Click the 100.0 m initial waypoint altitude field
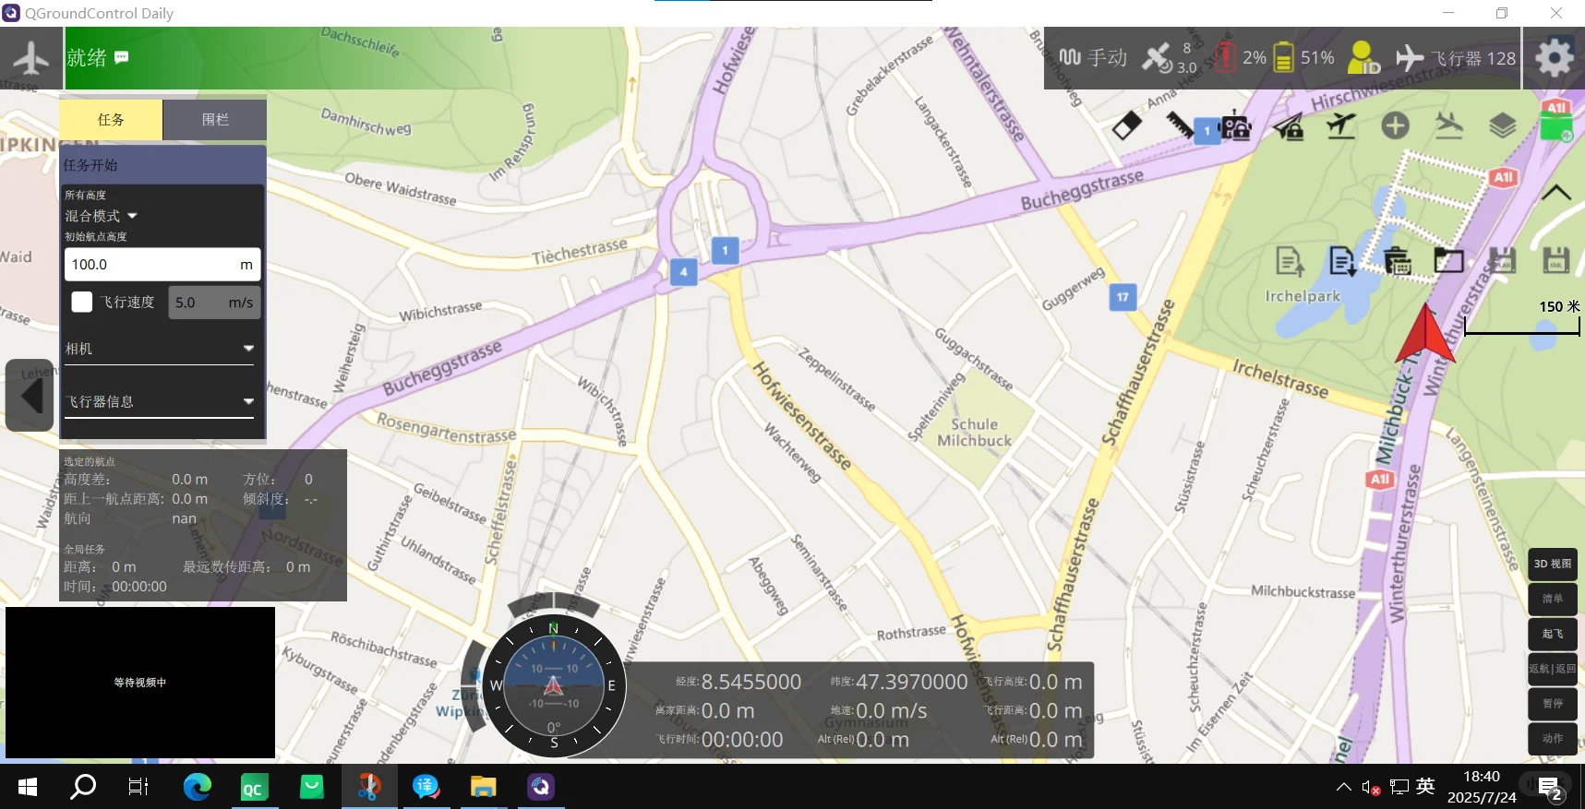This screenshot has width=1585, height=809. coord(162,265)
